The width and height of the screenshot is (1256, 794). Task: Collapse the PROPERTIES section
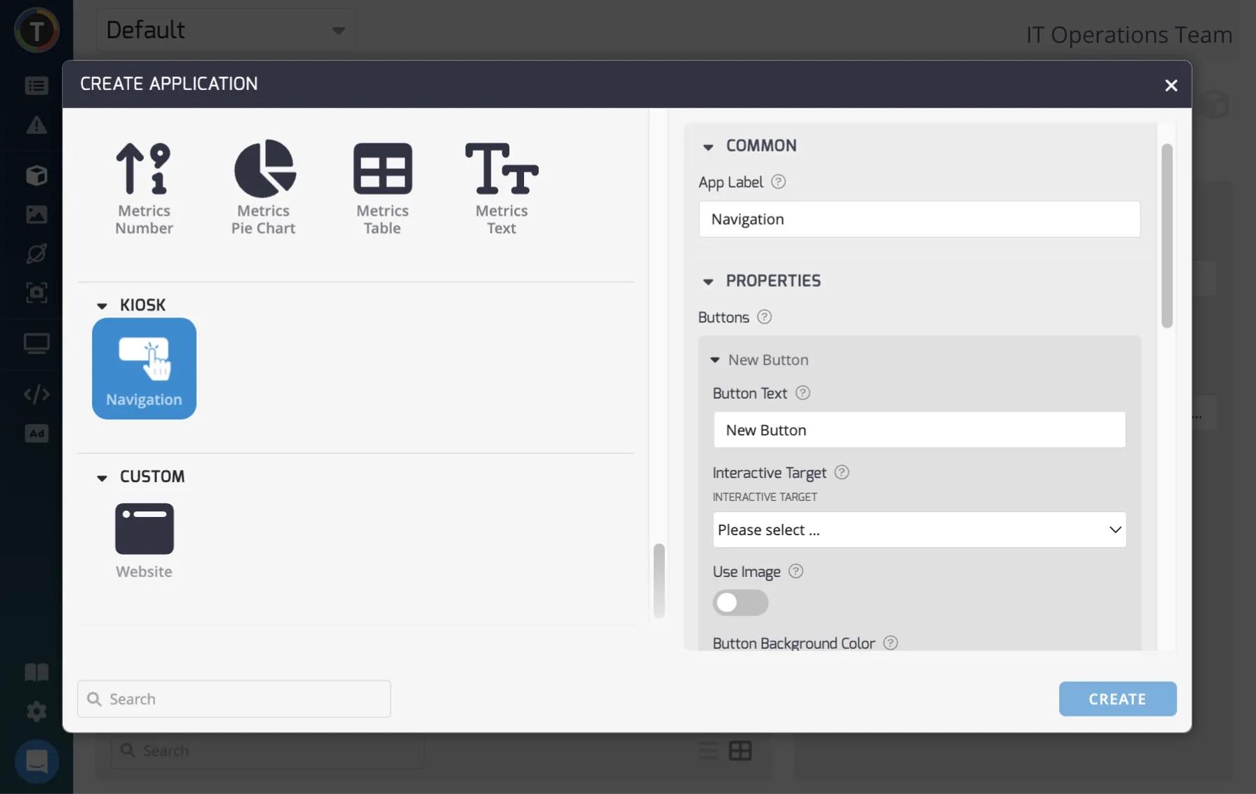[708, 281]
